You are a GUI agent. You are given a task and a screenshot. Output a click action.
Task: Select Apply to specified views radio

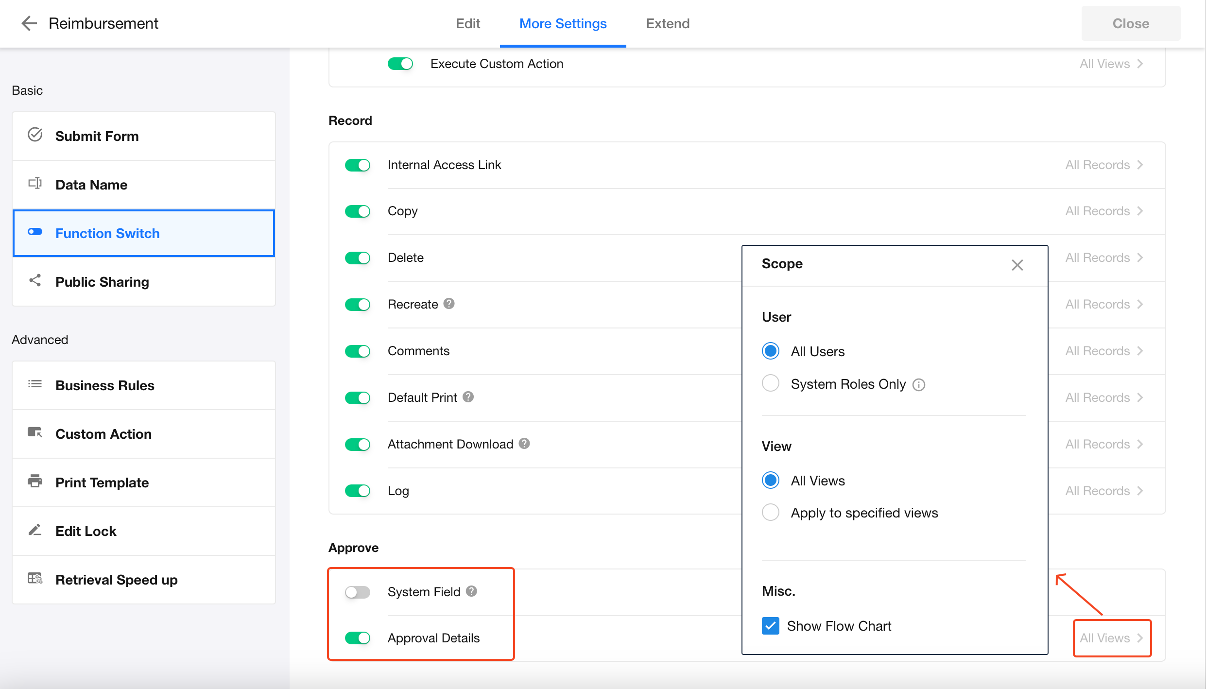coord(771,512)
